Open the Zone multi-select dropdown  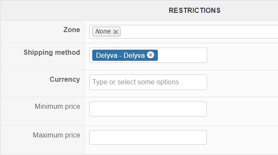click(x=184, y=32)
